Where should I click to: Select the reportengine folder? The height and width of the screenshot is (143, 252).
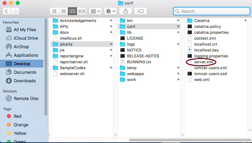[82, 56]
